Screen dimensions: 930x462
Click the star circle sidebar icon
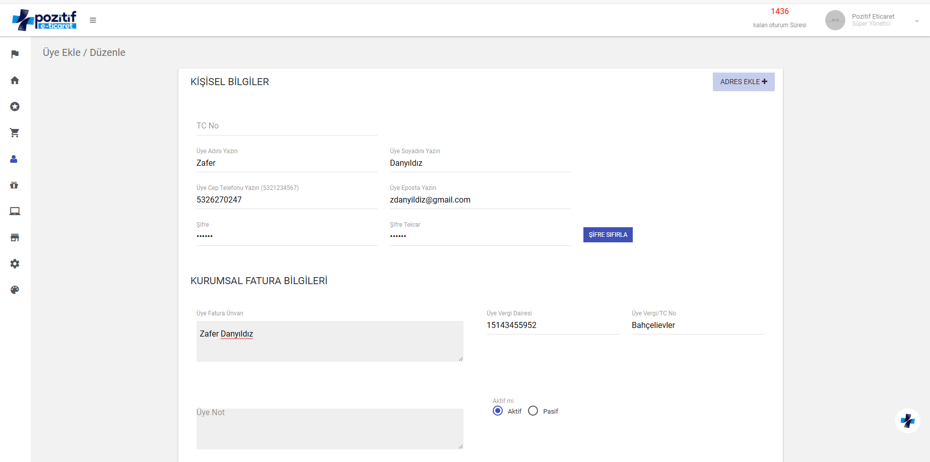click(x=15, y=107)
